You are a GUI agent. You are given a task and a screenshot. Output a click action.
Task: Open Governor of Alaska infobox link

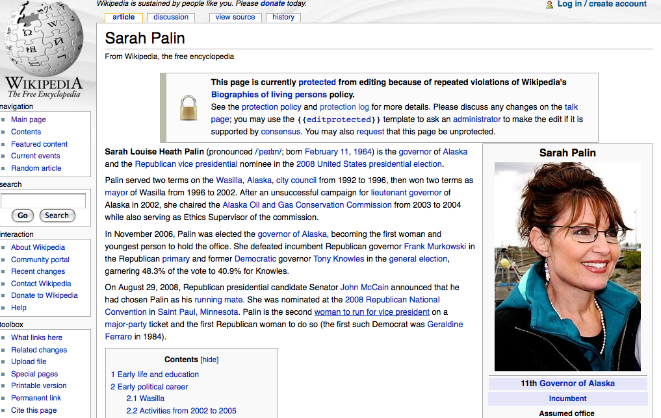(577, 384)
